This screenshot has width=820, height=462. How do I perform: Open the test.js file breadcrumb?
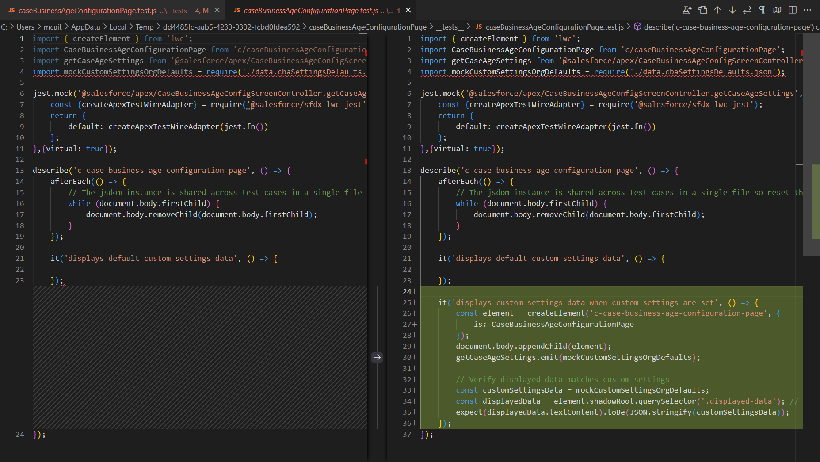(x=554, y=27)
